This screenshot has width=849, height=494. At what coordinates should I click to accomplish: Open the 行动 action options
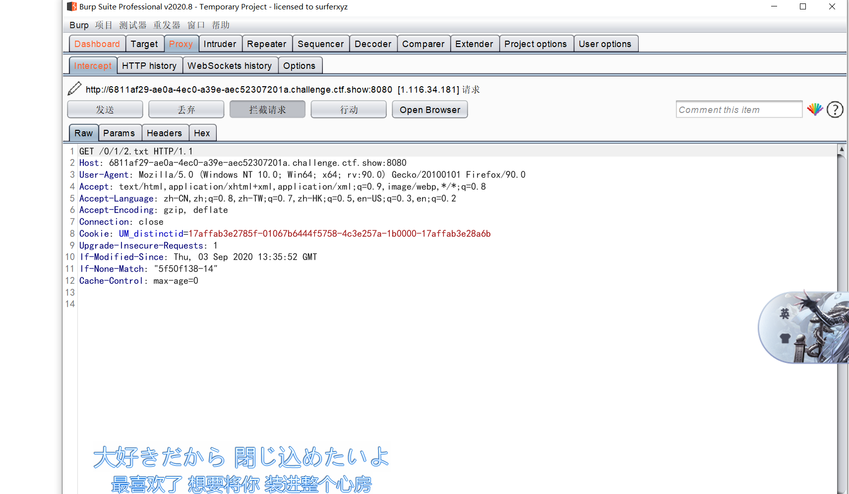[x=348, y=109]
